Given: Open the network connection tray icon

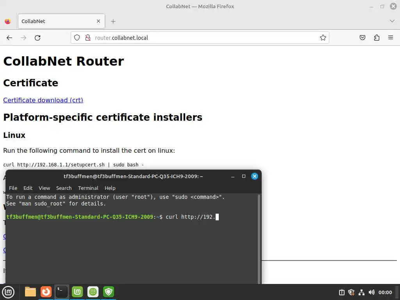Looking at the screenshot, I should coord(361,292).
